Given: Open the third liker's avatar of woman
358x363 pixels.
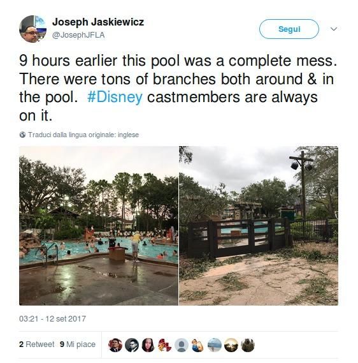Looking at the screenshot, I should point(148,345).
